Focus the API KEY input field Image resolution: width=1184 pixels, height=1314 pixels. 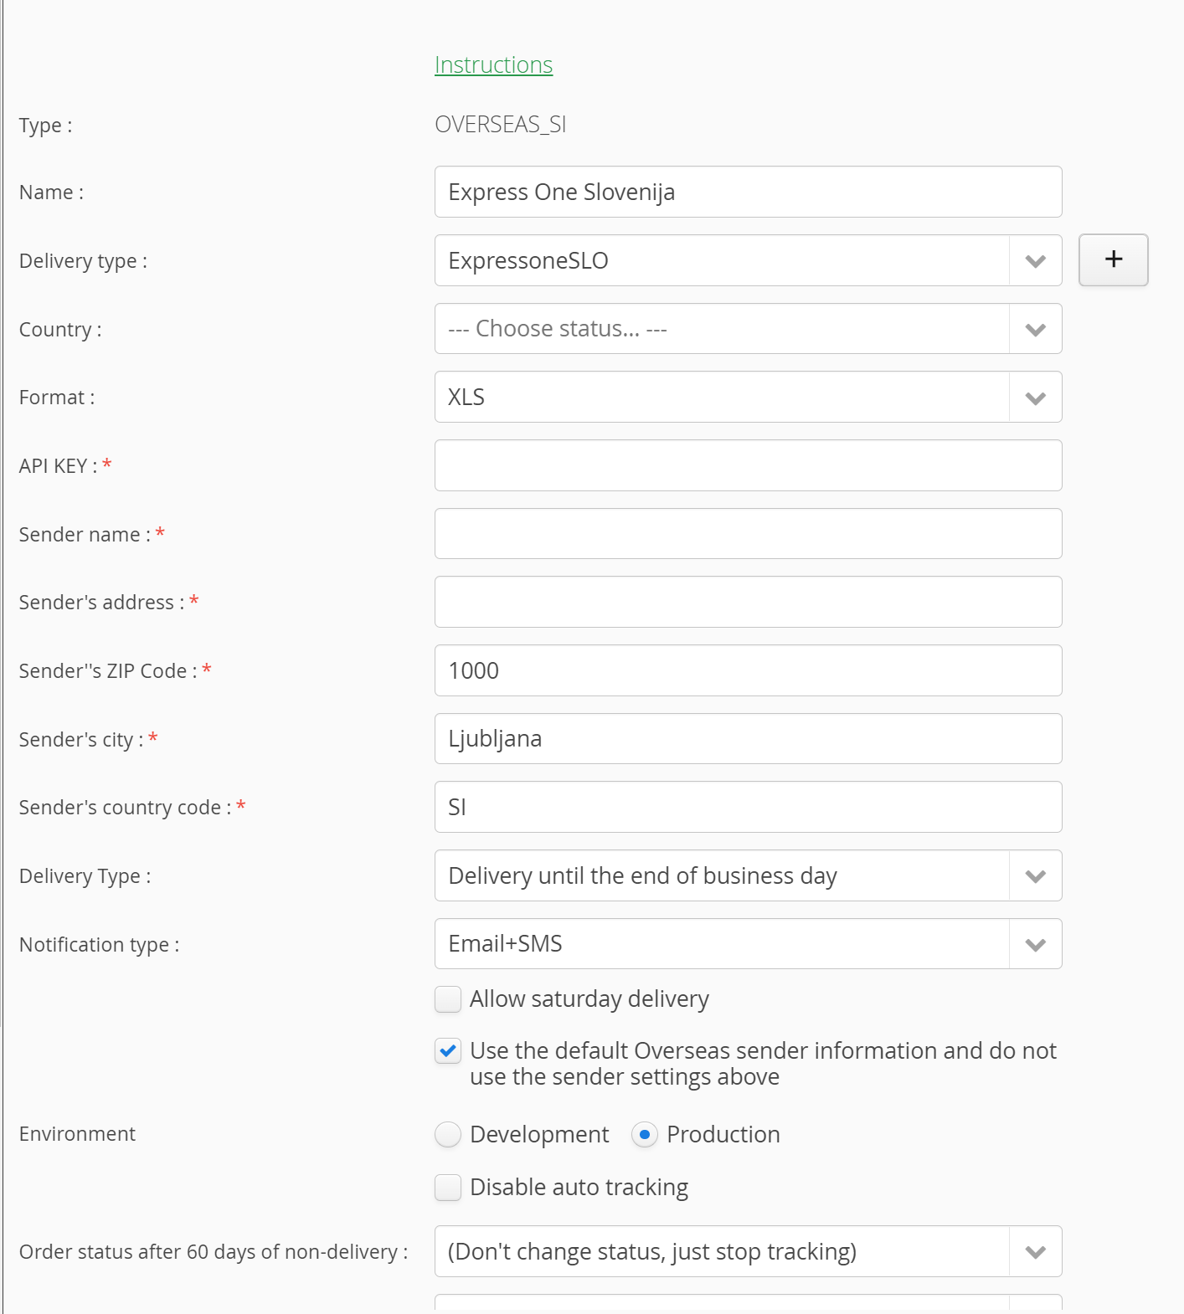(748, 465)
